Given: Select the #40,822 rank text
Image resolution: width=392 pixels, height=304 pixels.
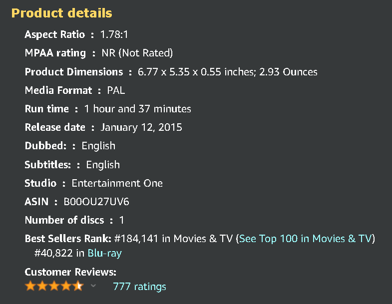Looking at the screenshot, I should (54, 253).
